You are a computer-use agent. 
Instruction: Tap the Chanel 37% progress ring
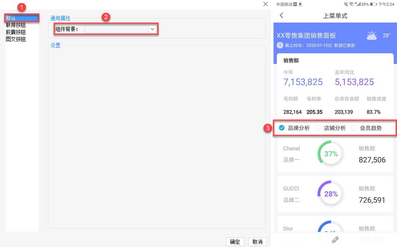tap(331, 154)
